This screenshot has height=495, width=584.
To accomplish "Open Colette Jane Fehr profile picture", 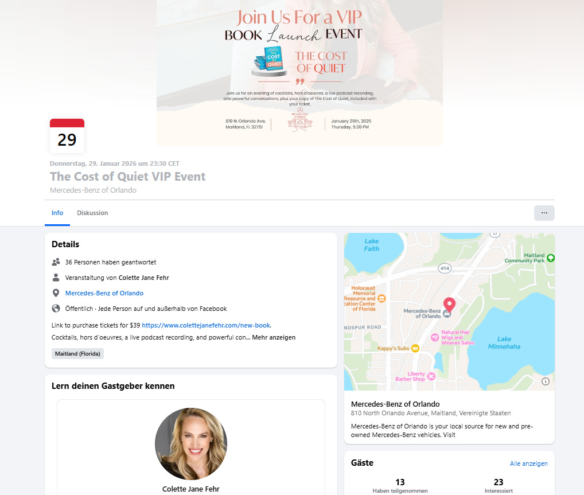I will tap(191, 443).
